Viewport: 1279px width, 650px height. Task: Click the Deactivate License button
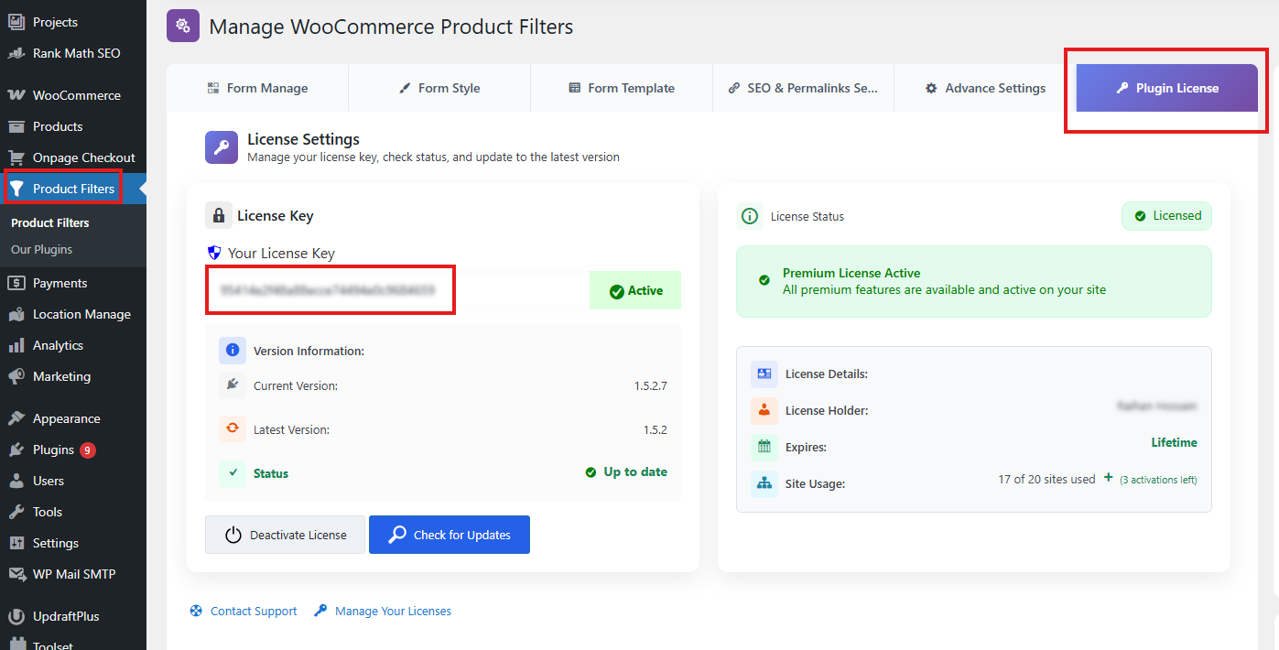(x=285, y=535)
